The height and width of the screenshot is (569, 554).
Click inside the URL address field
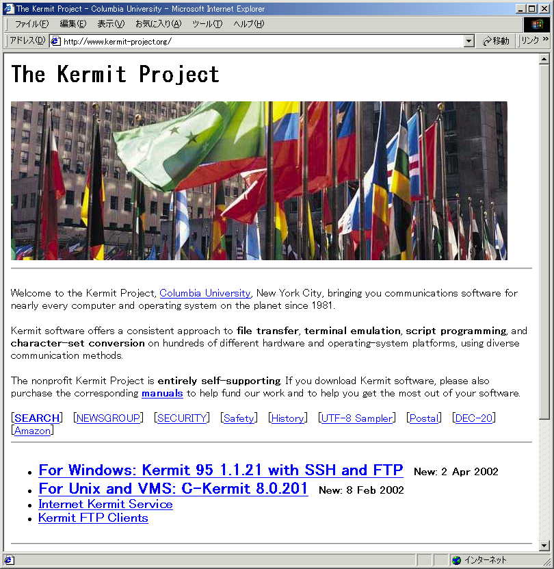(x=260, y=41)
